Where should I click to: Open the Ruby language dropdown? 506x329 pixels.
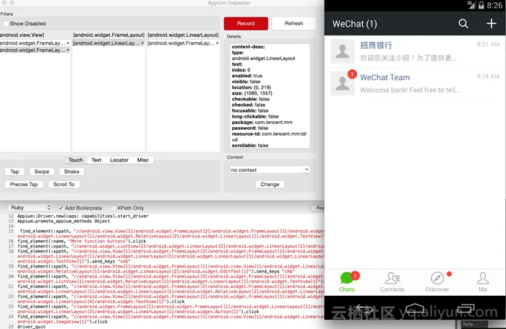pyautogui.click(x=30, y=208)
